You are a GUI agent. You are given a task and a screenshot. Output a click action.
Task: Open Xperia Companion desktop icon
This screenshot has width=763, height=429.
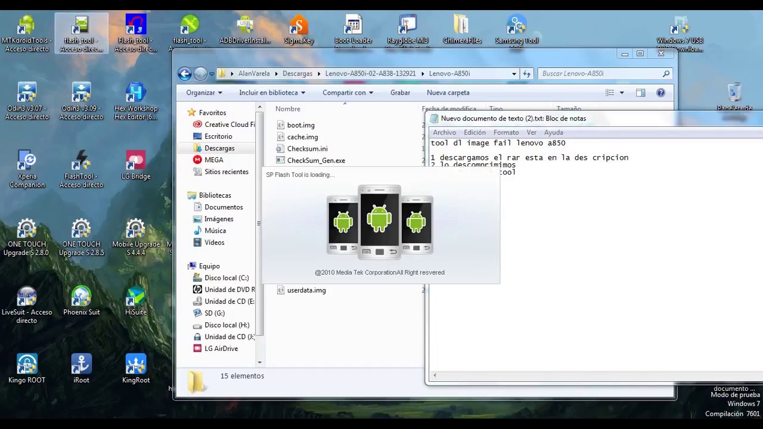coord(27,170)
